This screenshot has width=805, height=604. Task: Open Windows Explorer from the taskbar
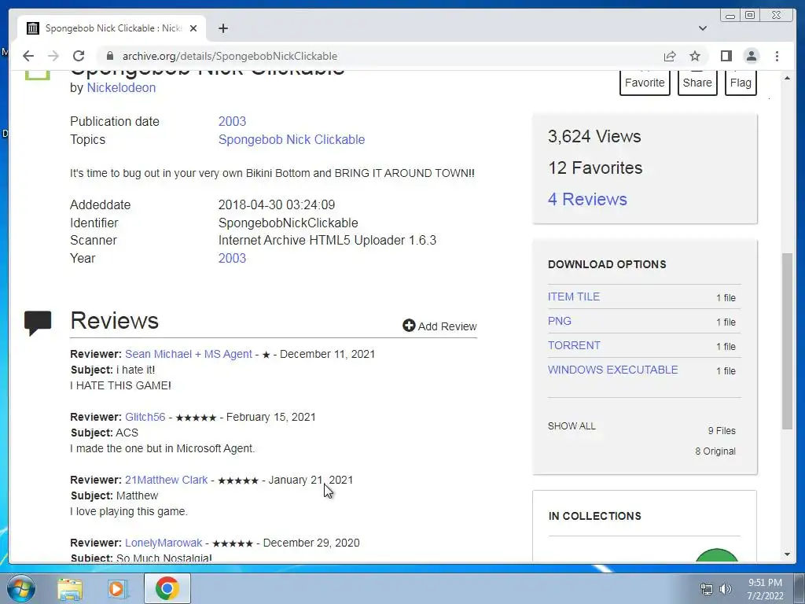[x=70, y=588]
